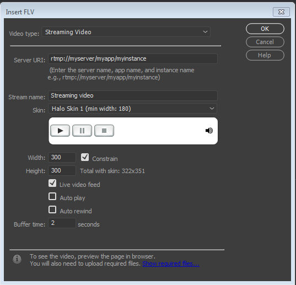Open the Show required files link

(171, 264)
